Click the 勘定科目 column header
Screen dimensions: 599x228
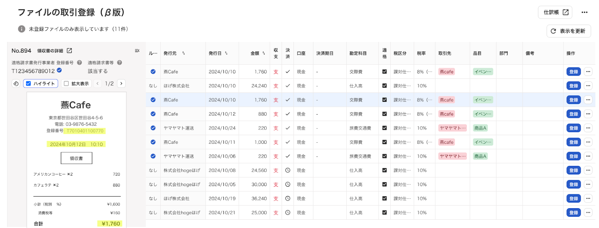(358, 53)
